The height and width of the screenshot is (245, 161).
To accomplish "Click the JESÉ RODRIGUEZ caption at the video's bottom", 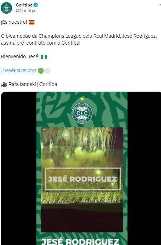I will [80, 241].
